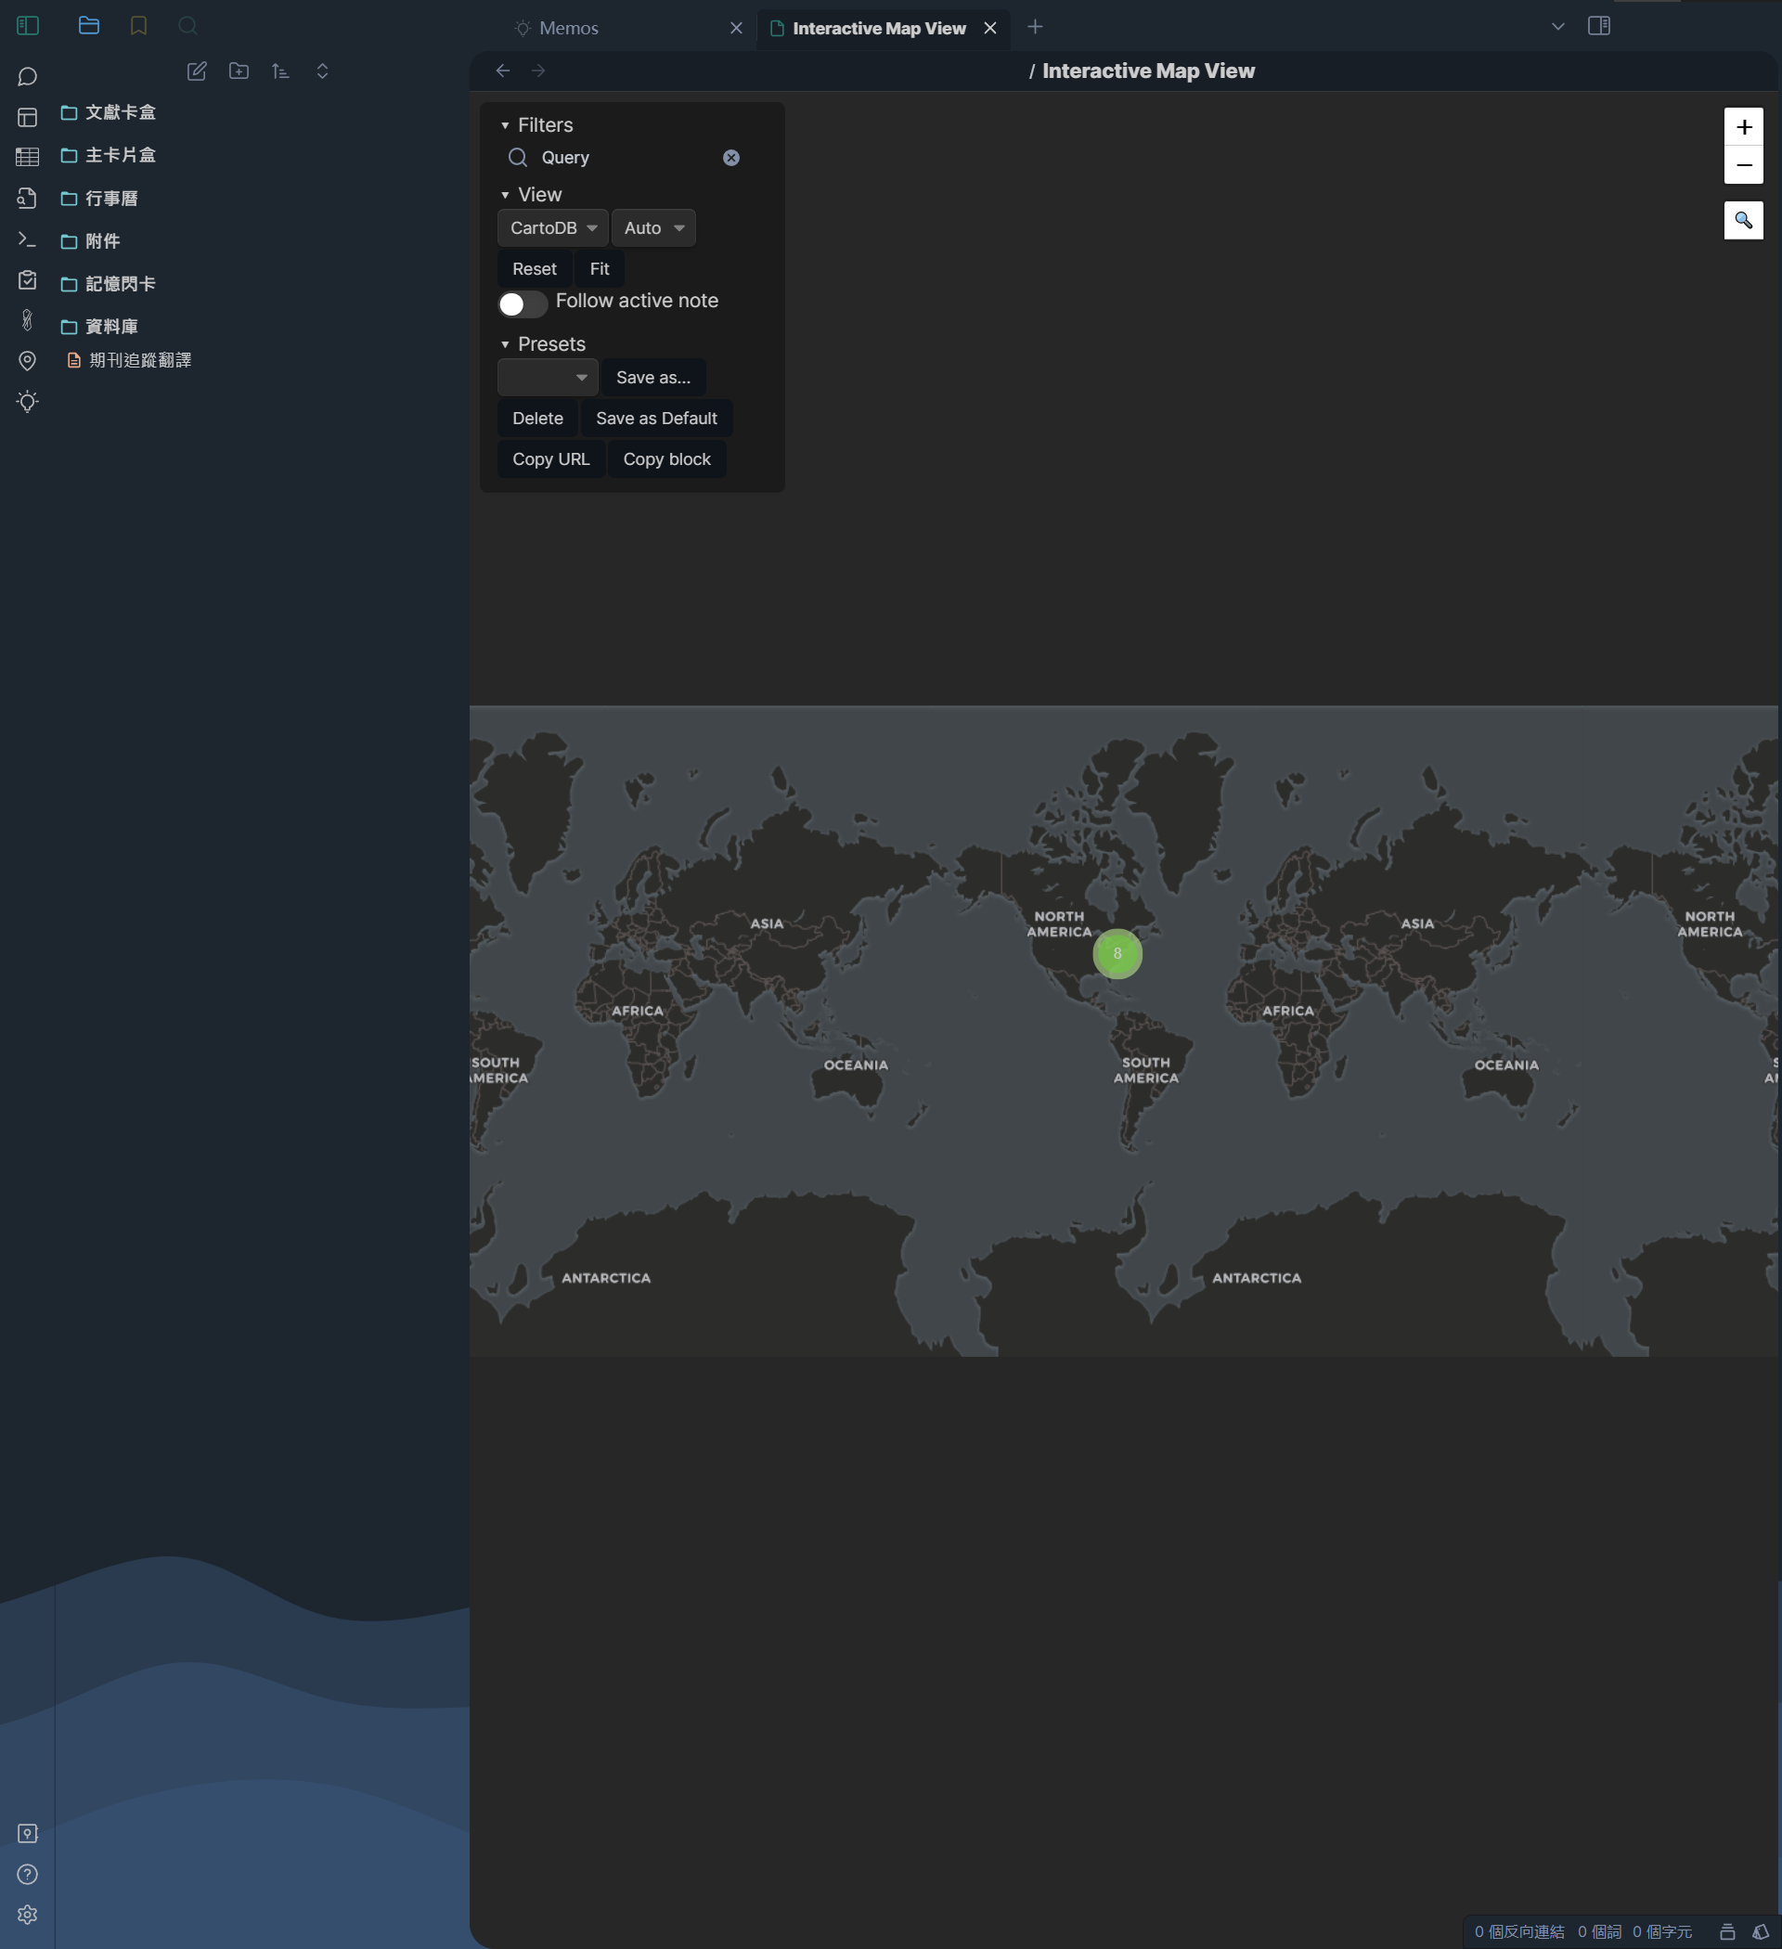Open a new tab with the plus button
Image resolution: width=1782 pixels, height=1949 pixels.
click(1035, 27)
